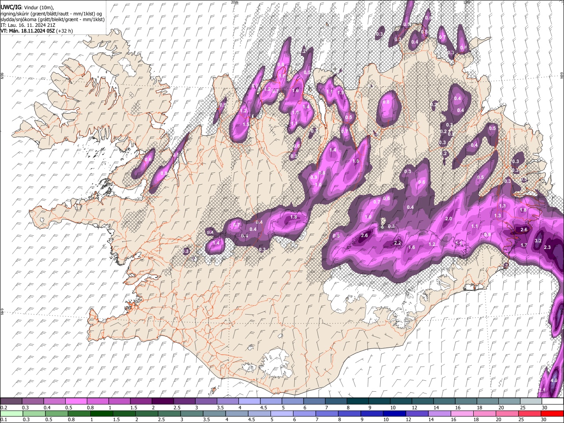Select the '4.0' precipitation value near the map's bottom edge
The image size is (564, 423).
pos(554,380)
